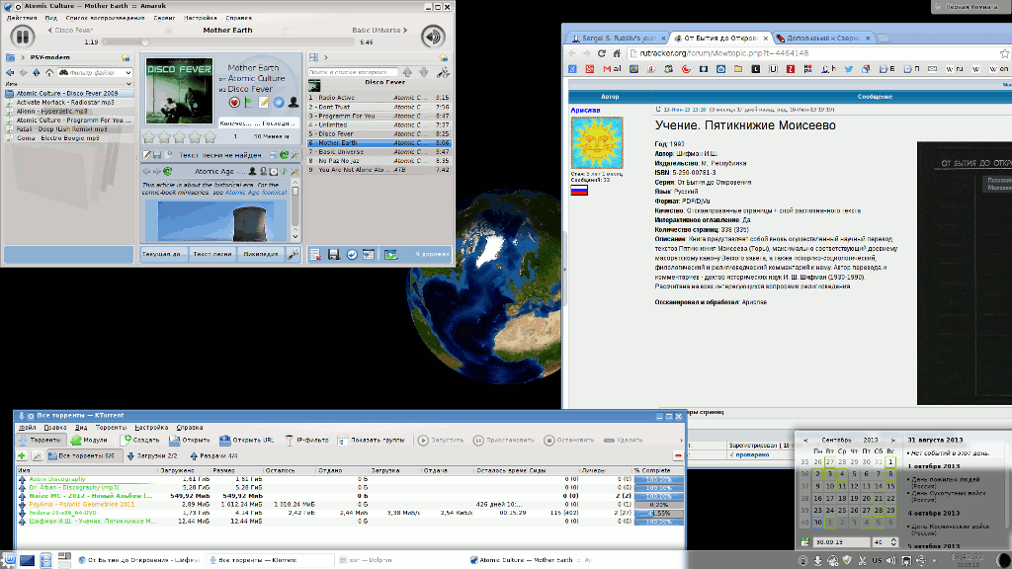Click the Amarok track progress slider

click(228, 41)
